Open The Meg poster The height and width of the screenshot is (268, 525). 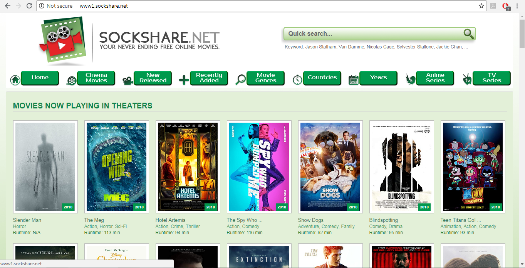coord(117,167)
